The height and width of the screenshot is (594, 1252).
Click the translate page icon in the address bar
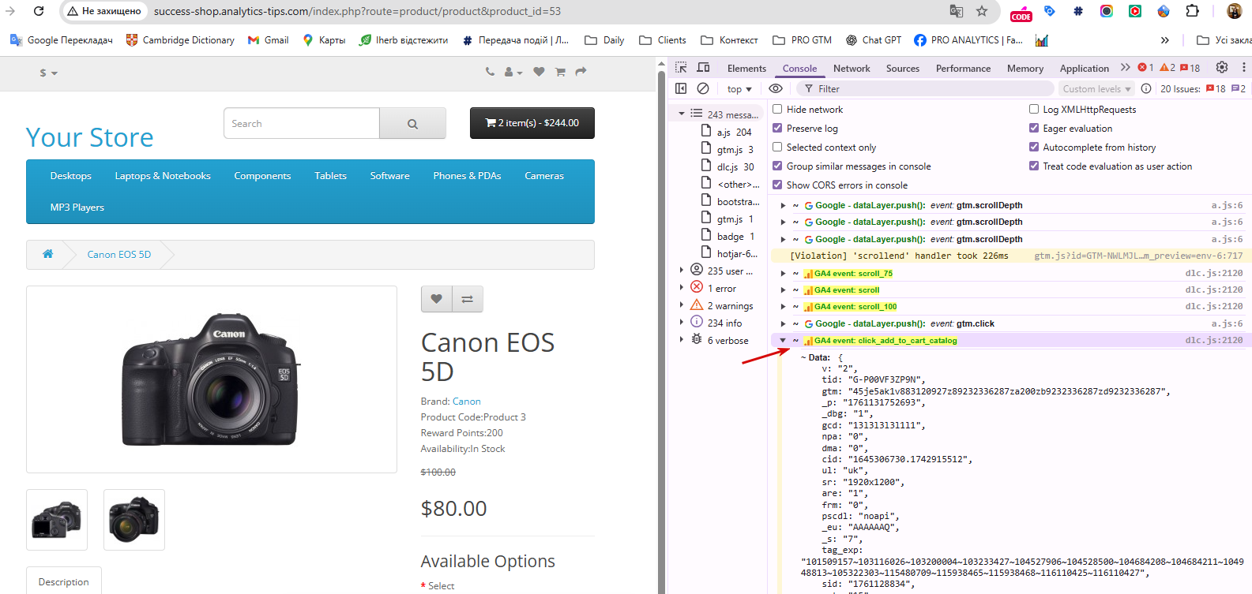pos(957,11)
